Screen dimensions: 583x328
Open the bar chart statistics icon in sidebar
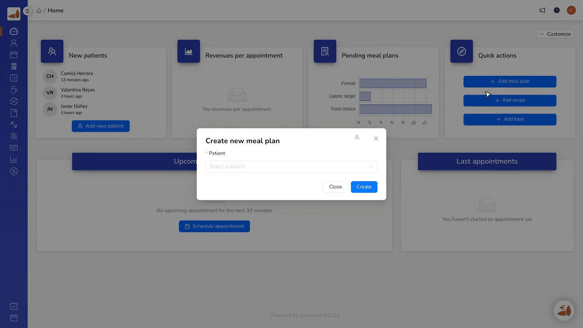[14, 160]
